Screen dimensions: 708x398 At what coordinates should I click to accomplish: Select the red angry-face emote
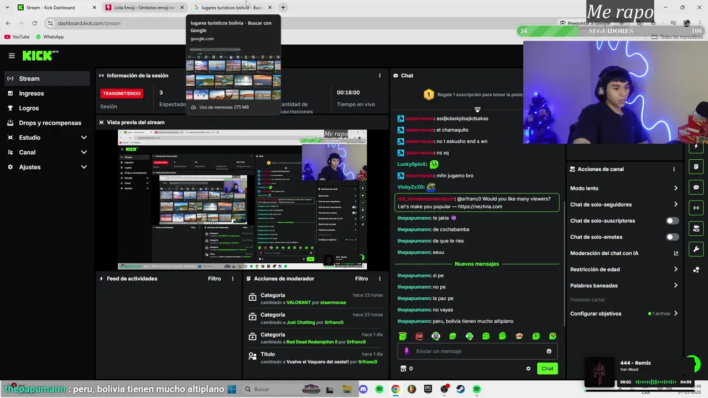pyautogui.click(x=419, y=336)
